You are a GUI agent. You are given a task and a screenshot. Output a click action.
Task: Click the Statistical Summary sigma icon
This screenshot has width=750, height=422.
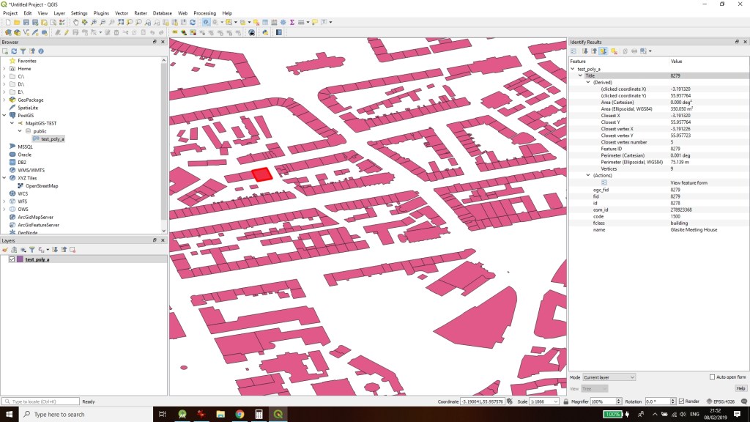click(x=292, y=22)
